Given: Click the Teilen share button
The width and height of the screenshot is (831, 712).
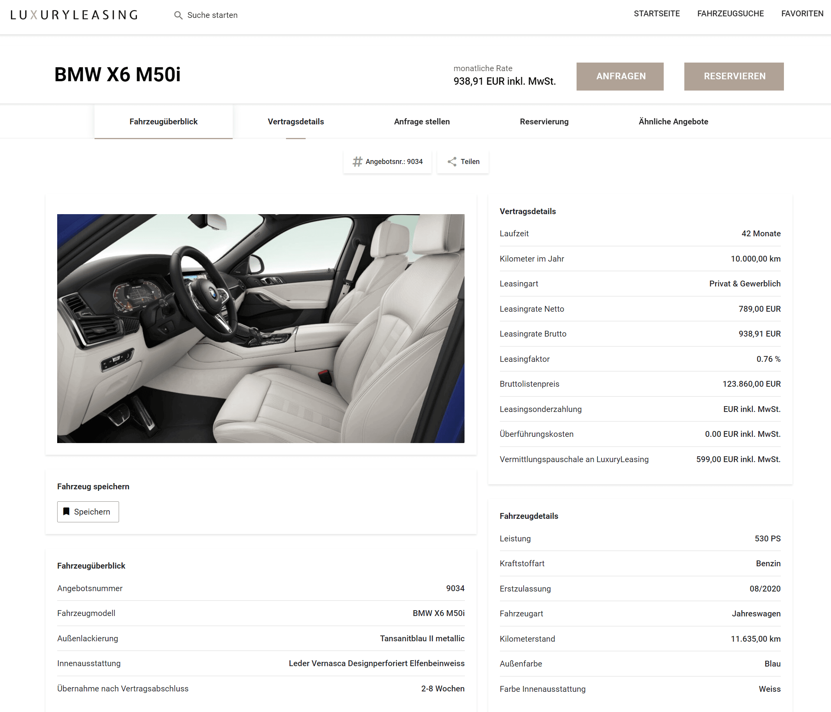Looking at the screenshot, I should [x=463, y=161].
